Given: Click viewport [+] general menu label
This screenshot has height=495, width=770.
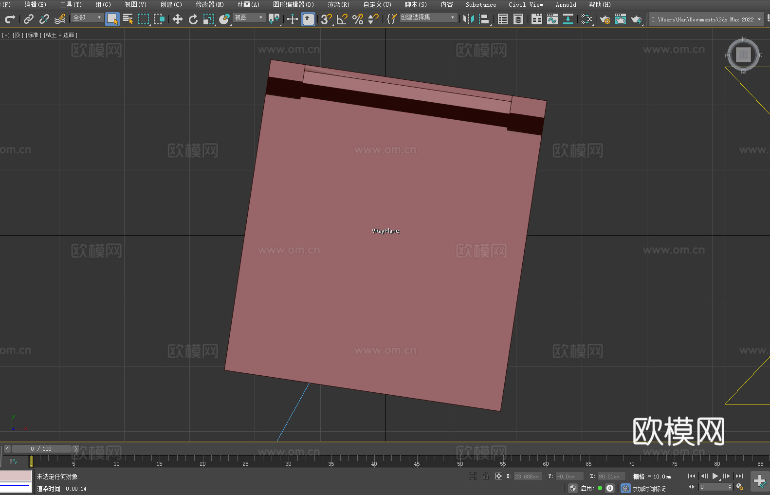Looking at the screenshot, I should tap(6, 35).
